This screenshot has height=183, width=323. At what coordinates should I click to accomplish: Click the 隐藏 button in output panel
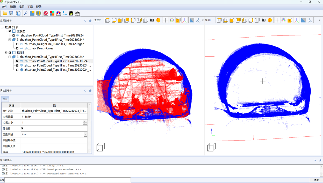coord(316,180)
